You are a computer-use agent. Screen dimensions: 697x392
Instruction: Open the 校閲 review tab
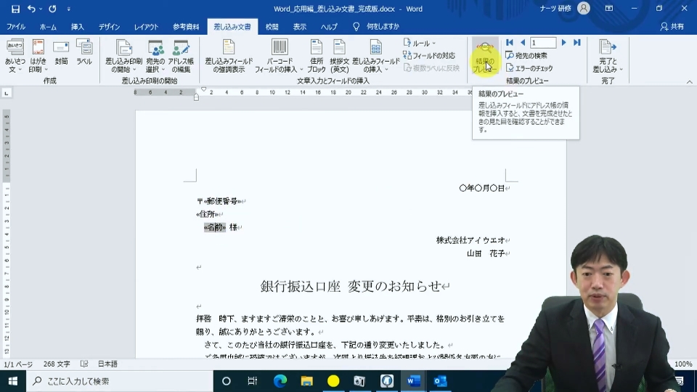(272, 27)
